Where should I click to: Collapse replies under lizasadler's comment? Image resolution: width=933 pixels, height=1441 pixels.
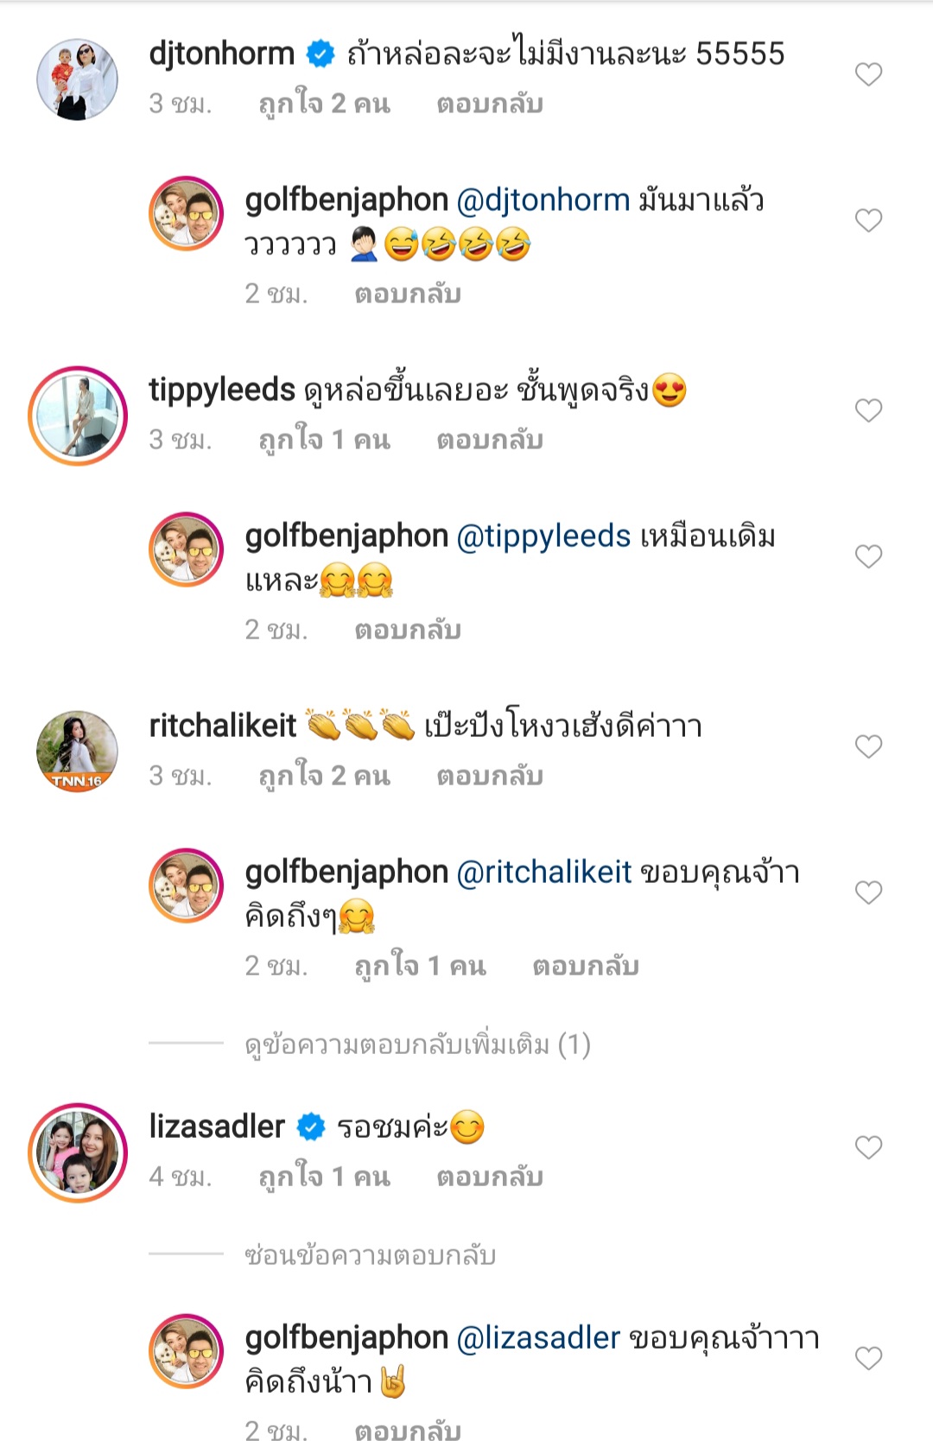click(x=370, y=1255)
